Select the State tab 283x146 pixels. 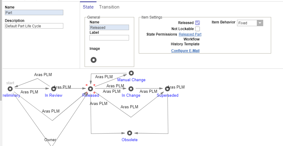pyautogui.click(x=88, y=7)
